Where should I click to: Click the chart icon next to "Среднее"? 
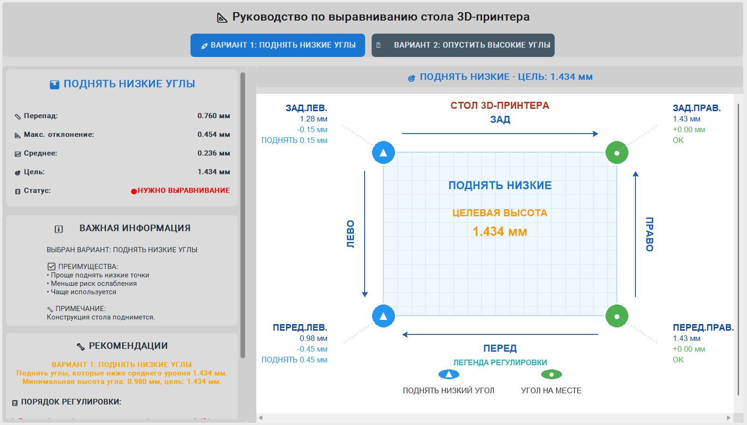pyautogui.click(x=18, y=153)
